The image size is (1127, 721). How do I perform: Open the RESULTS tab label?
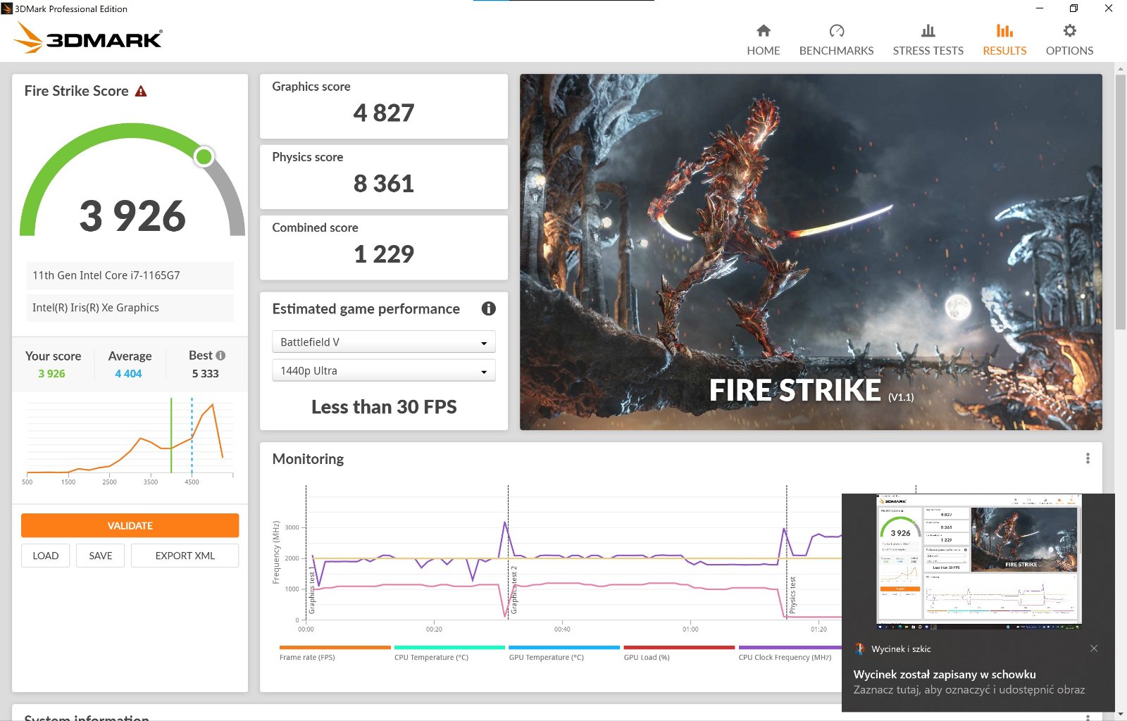tap(1004, 51)
